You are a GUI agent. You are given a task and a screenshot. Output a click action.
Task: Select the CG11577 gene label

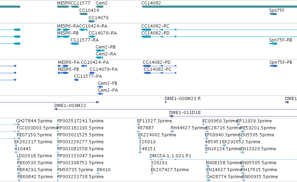tap(80, 3)
